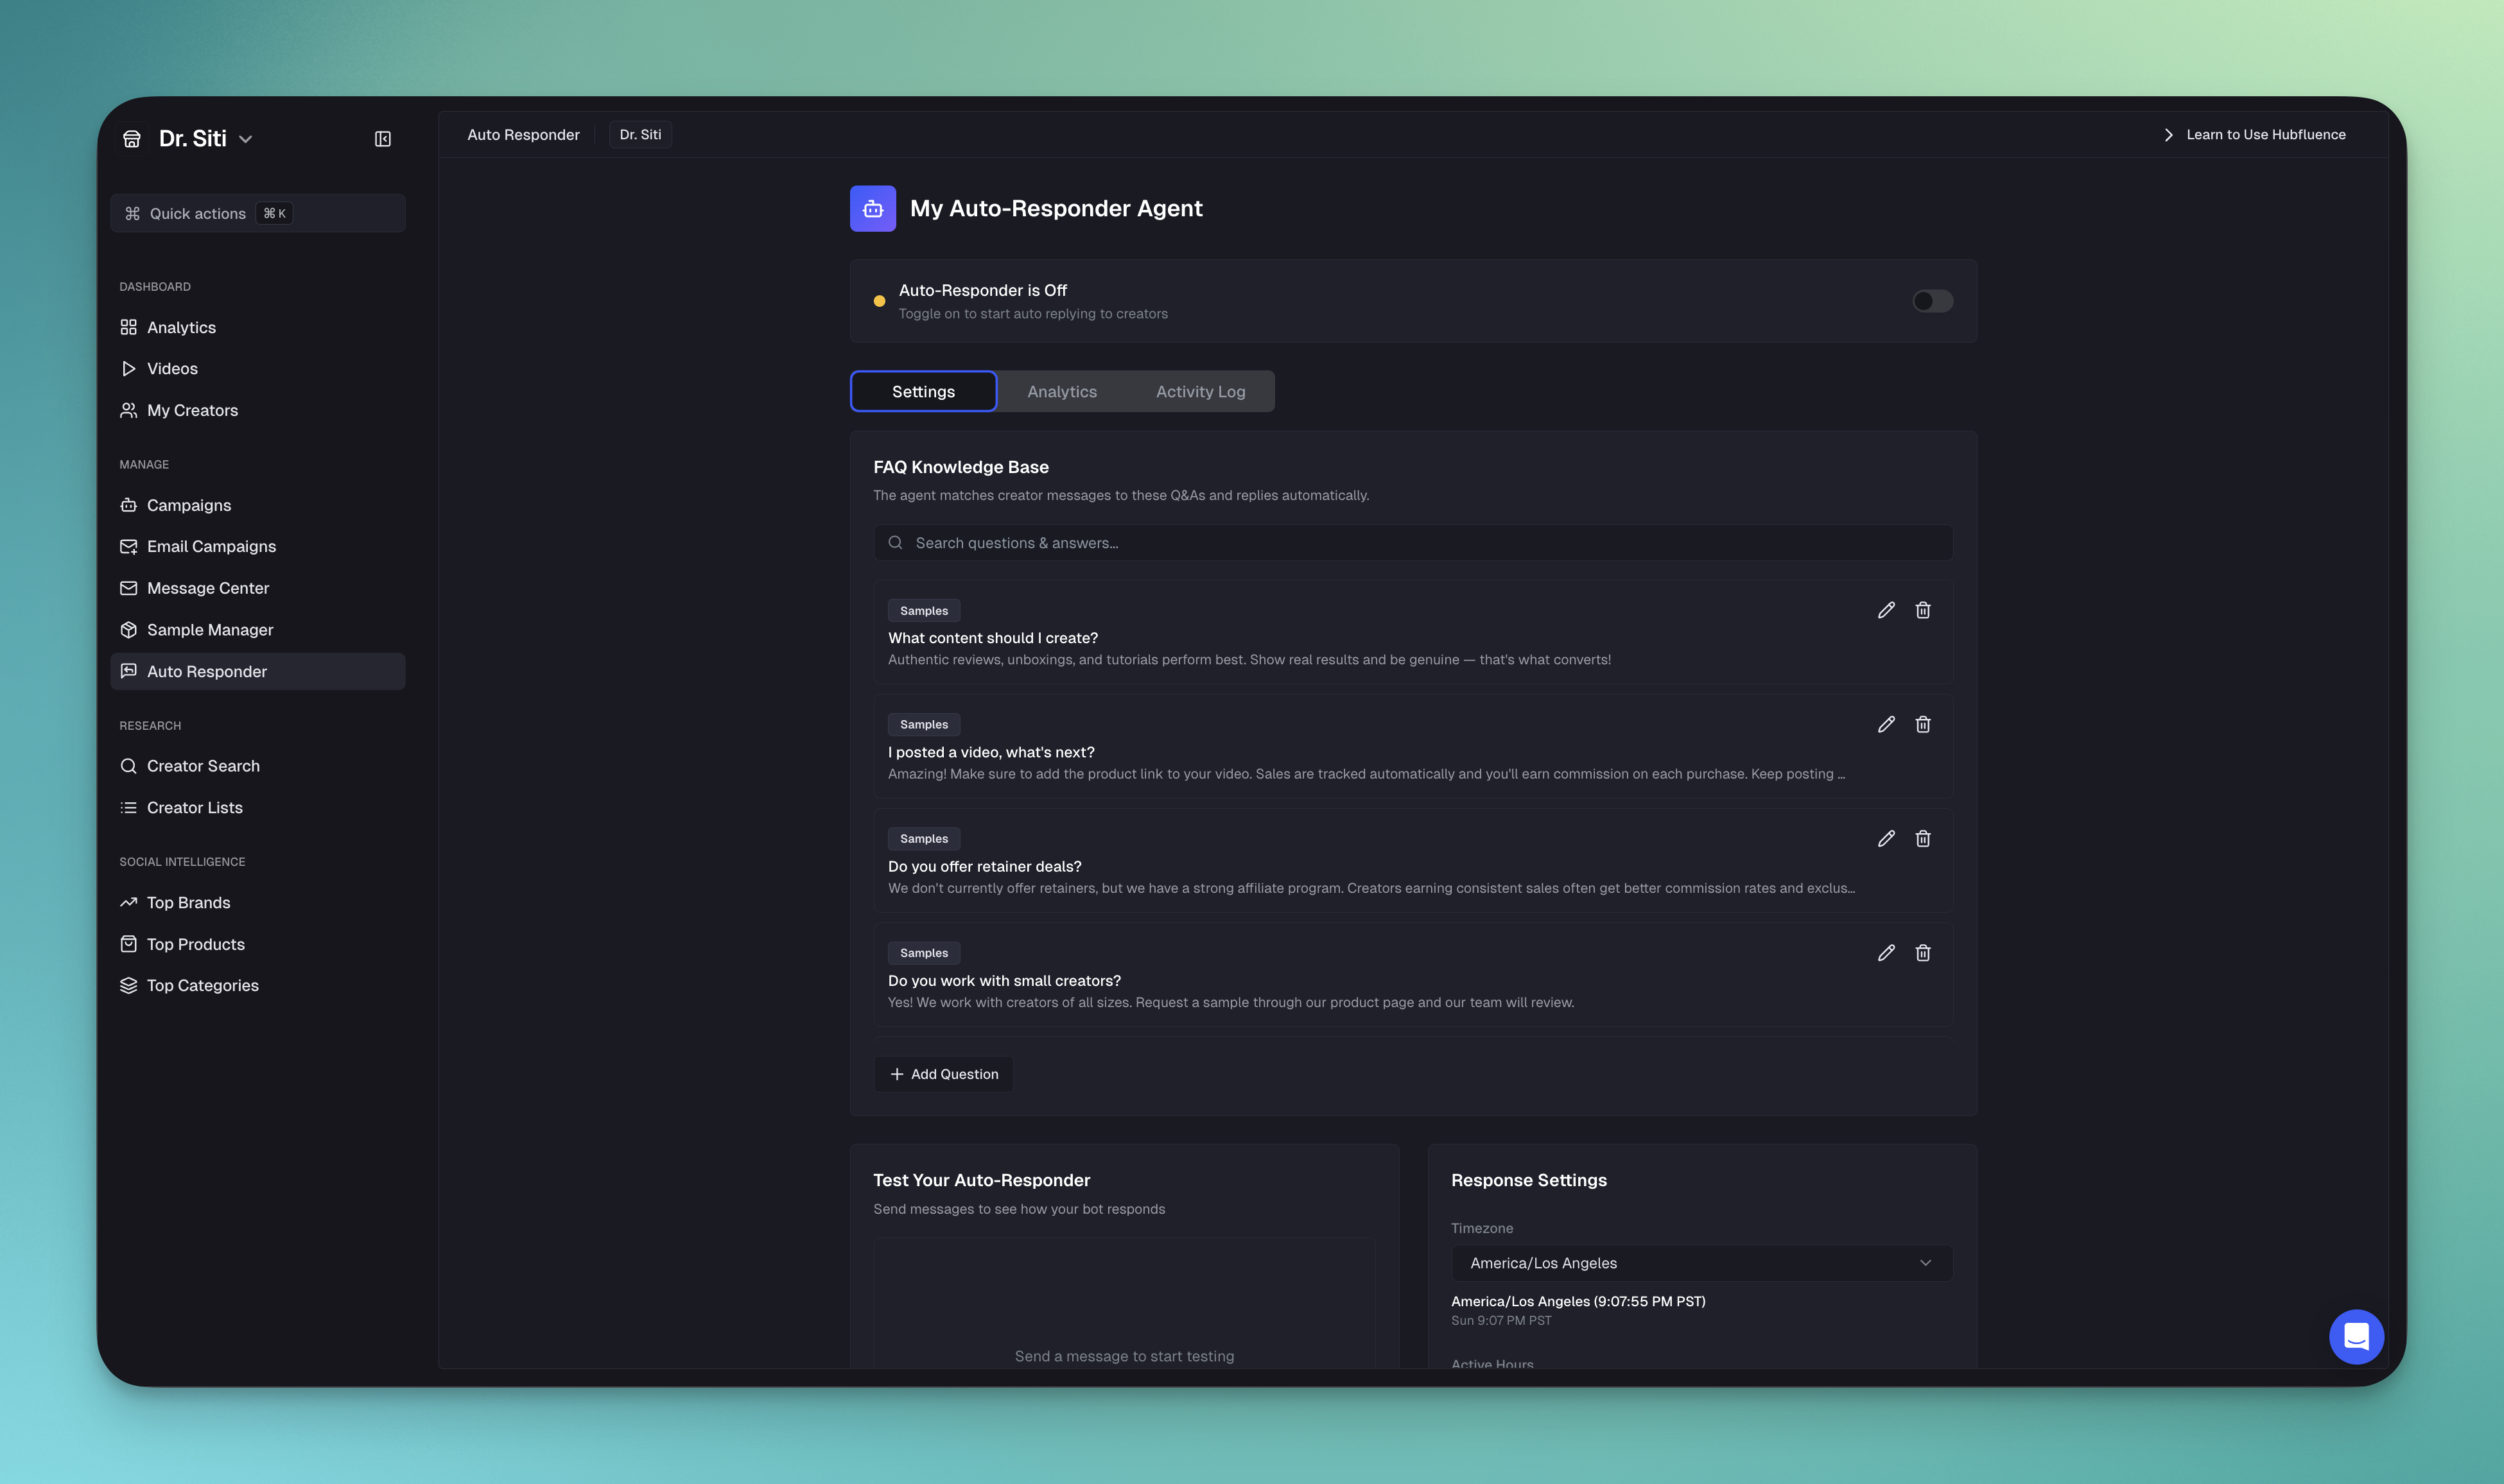Expand Learn to Use Hubfluence

(x=2254, y=135)
